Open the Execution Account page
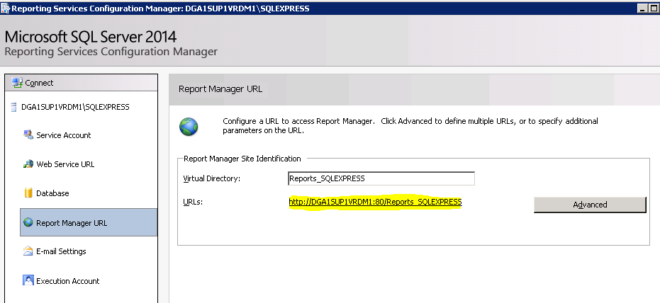Image resolution: width=660 pixels, height=303 pixels. click(x=68, y=281)
